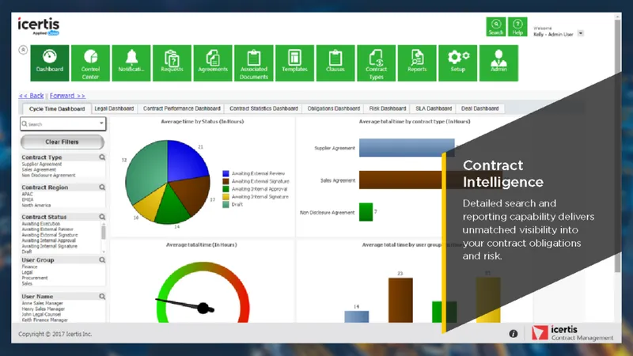Select North America in Contract Region filter
633x356 pixels.
coord(36,206)
